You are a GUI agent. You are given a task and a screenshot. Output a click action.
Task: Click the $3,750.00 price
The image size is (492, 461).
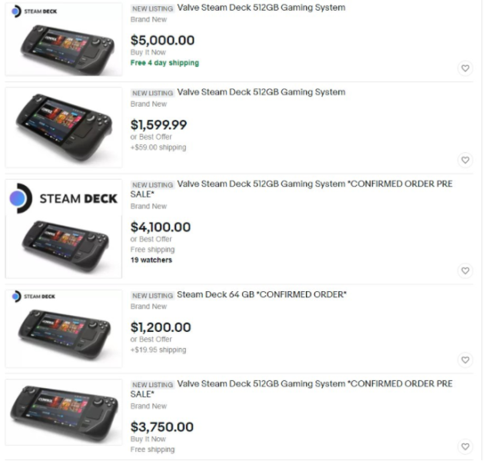coord(162,427)
